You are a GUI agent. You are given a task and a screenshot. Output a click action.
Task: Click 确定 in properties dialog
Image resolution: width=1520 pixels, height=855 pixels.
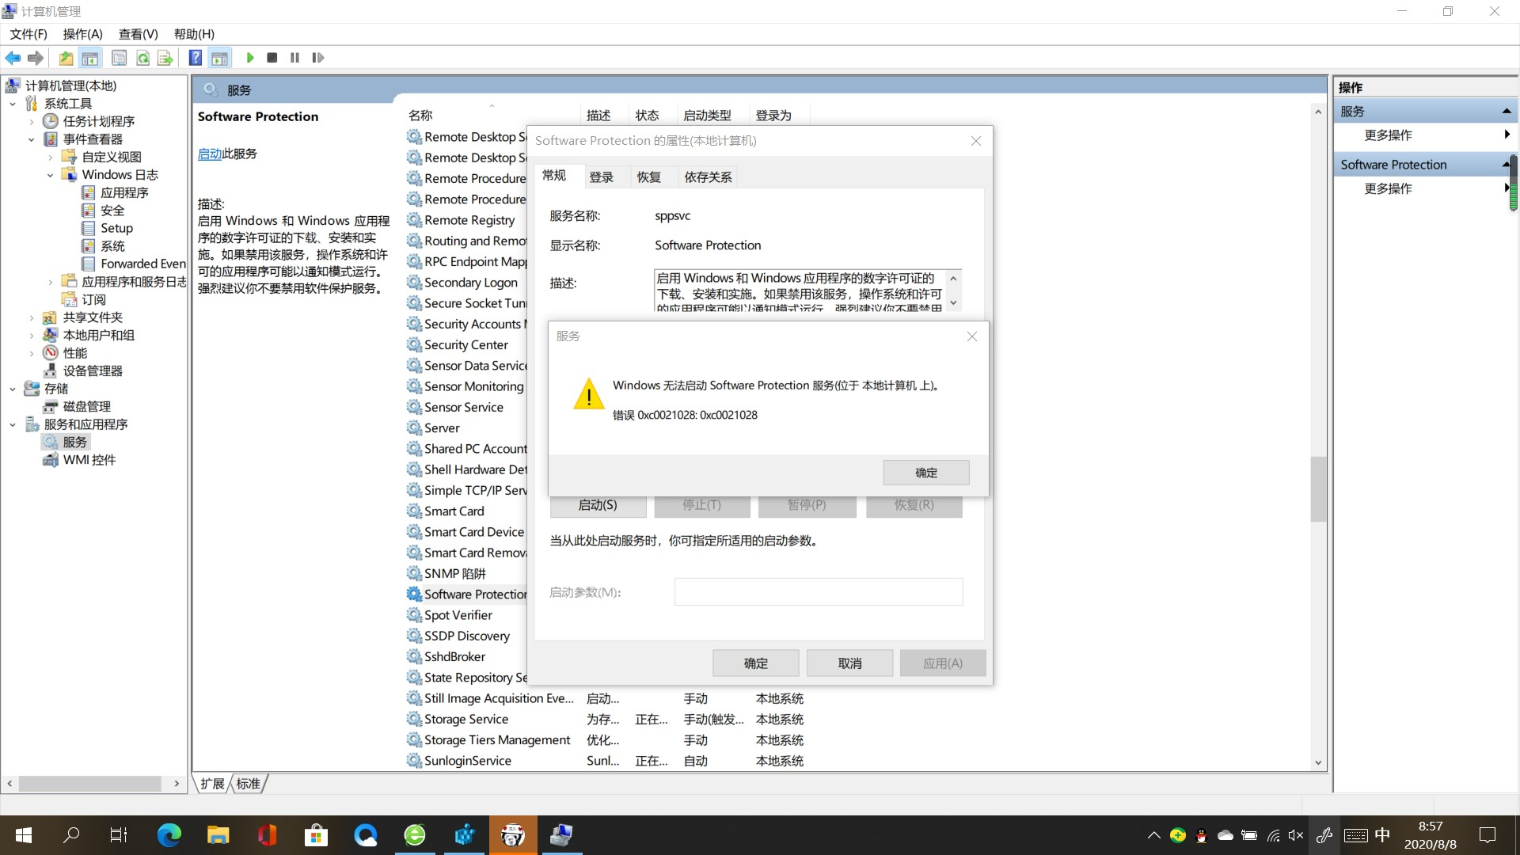coord(756,663)
